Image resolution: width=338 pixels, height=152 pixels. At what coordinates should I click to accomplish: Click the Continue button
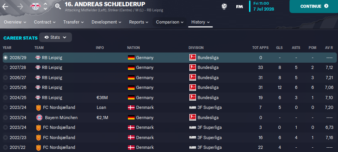tap(314, 6)
